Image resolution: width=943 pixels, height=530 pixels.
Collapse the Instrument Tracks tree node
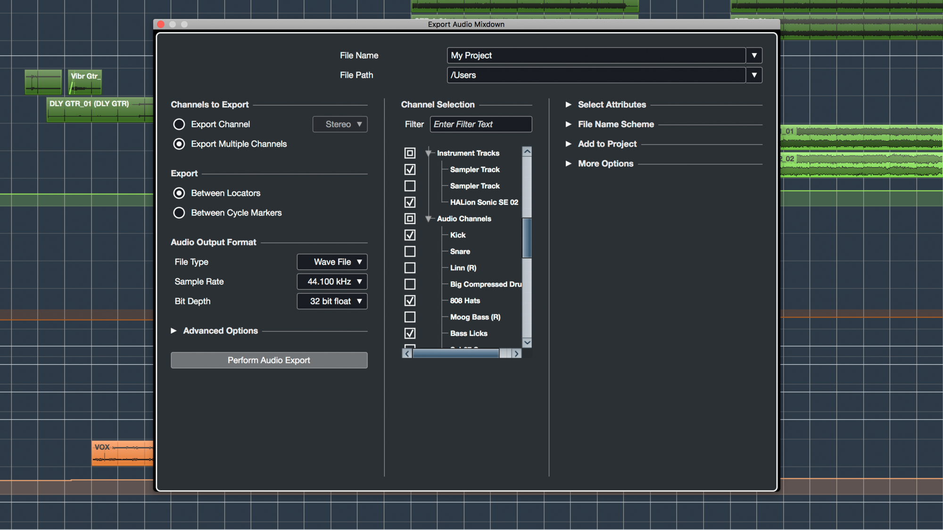tap(429, 153)
